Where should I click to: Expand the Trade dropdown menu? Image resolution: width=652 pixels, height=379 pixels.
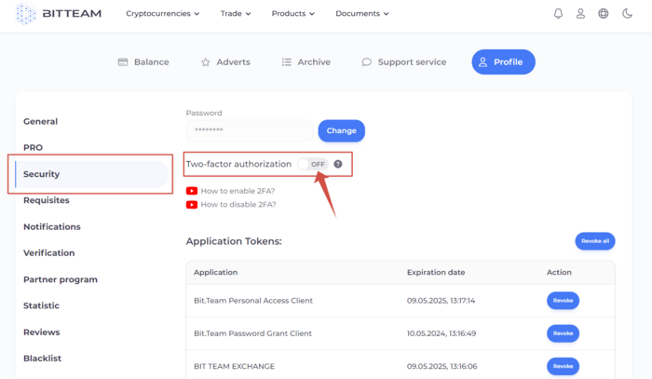click(236, 14)
